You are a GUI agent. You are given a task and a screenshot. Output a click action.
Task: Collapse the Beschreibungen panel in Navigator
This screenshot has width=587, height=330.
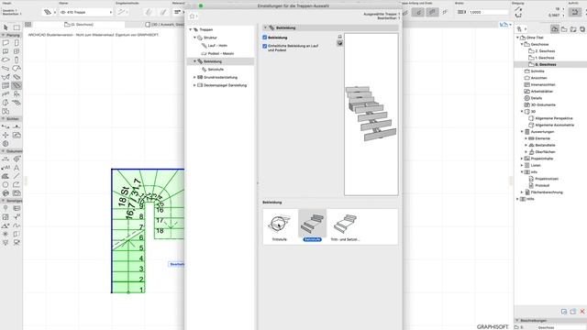[517, 321]
